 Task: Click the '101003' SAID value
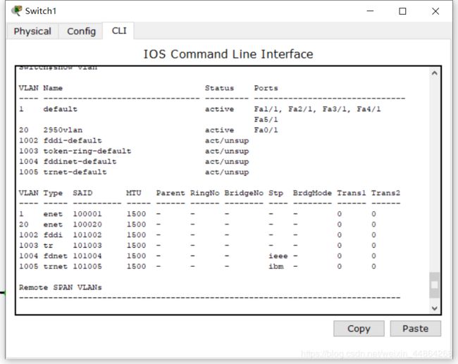[x=87, y=246]
